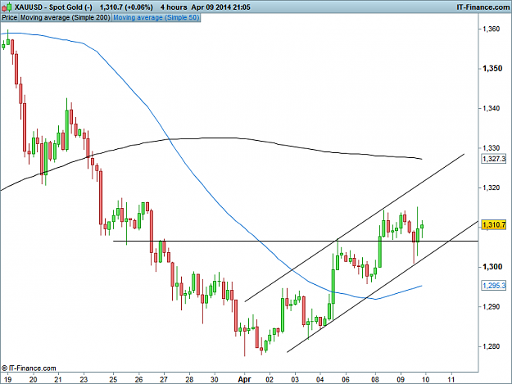Click the 27 date label on time axis
The width and height of the screenshot is (512, 384).
pyautogui.click(x=164, y=379)
